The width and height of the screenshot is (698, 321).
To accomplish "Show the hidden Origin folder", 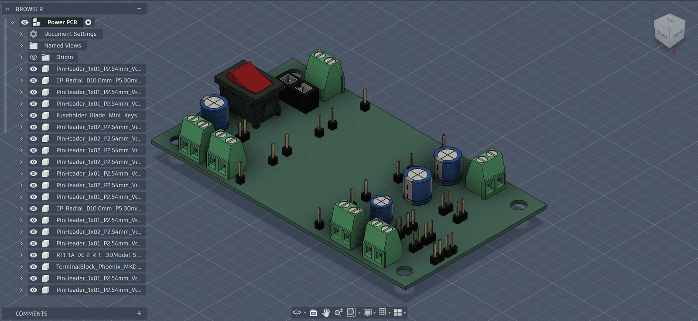I will (34, 57).
